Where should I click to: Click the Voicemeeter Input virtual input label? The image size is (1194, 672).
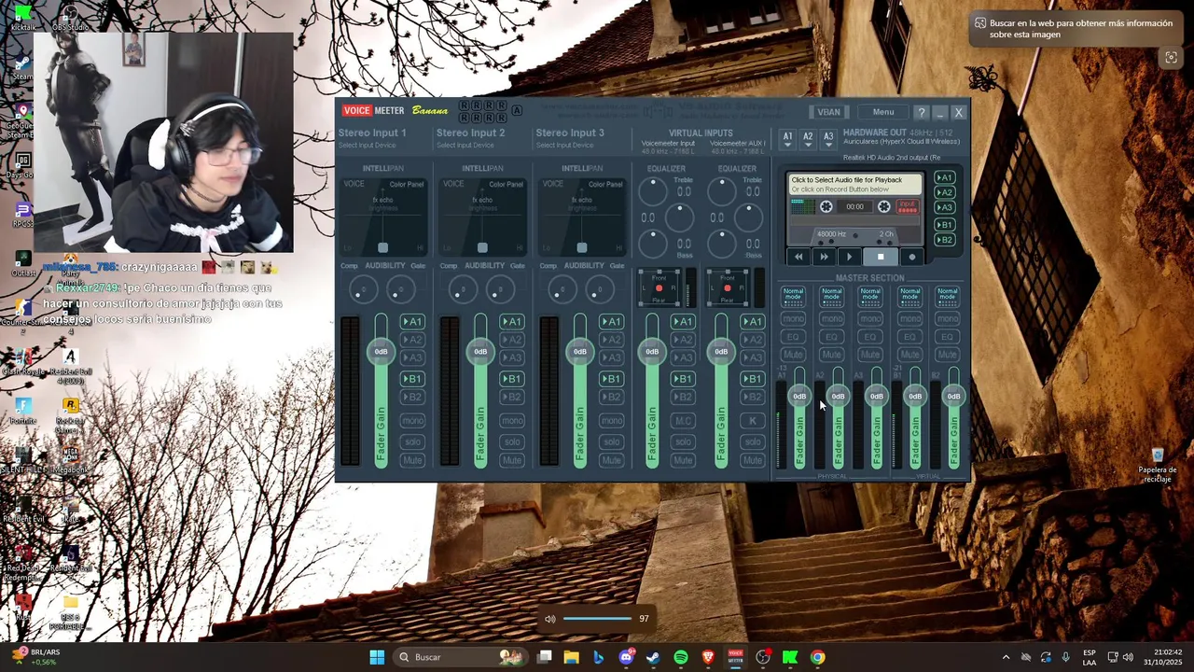click(x=668, y=143)
